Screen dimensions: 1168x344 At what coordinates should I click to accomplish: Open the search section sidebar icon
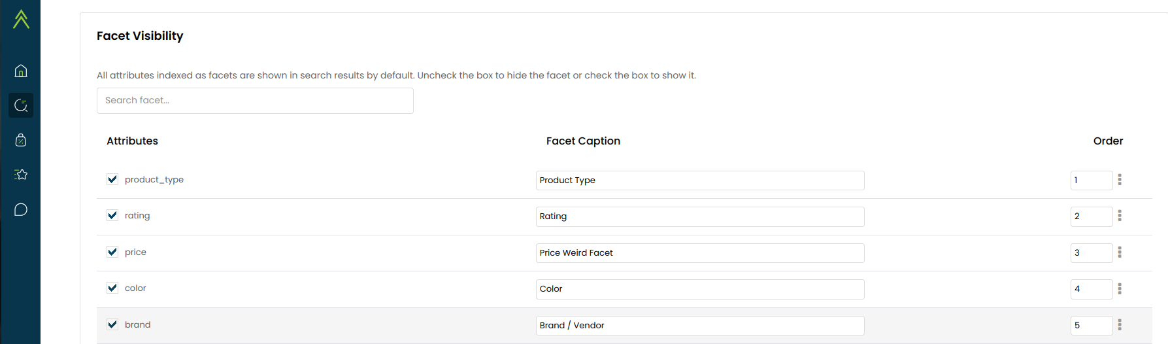point(21,105)
